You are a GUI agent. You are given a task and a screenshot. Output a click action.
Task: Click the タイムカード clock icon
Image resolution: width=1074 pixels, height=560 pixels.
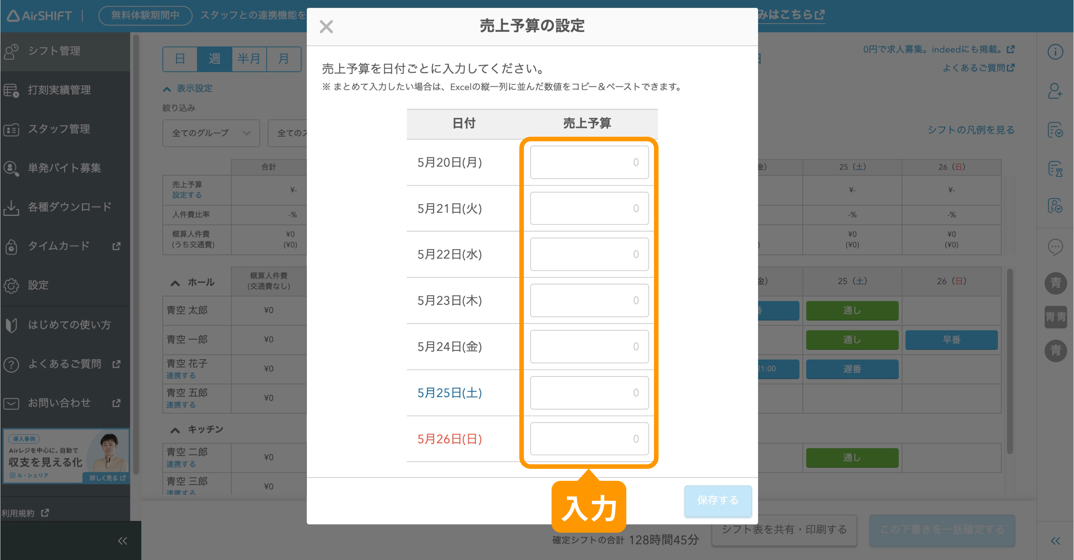click(x=11, y=247)
